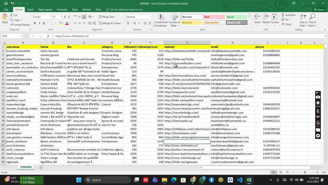Click the Wrap Text icon
The width and height of the screenshot is (328, 185).
tap(107, 17)
